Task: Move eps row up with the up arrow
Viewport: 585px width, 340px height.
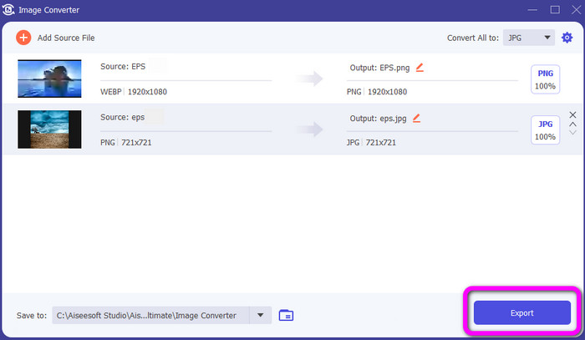Action: (572, 124)
